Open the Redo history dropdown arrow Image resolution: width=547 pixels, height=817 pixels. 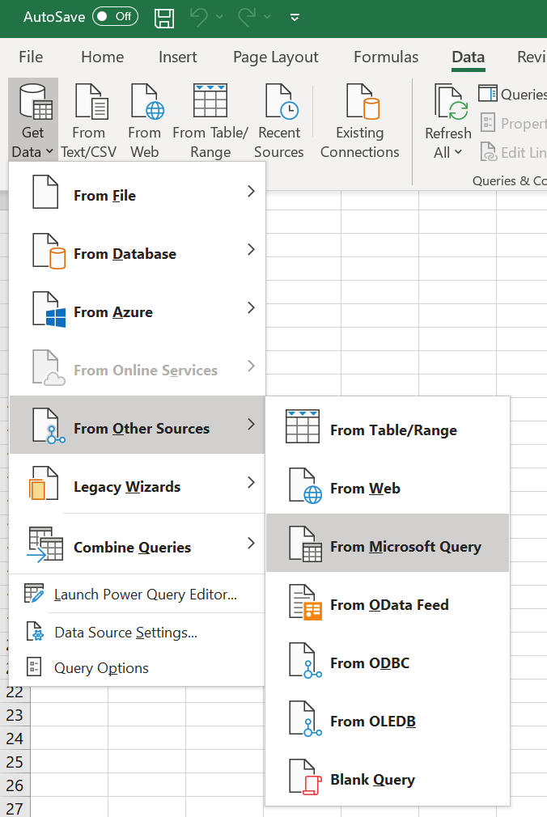(x=267, y=17)
